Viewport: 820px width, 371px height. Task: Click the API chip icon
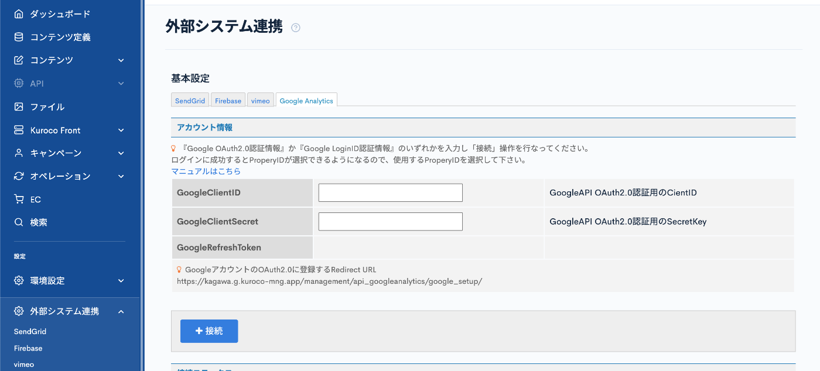pyautogui.click(x=19, y=84)
